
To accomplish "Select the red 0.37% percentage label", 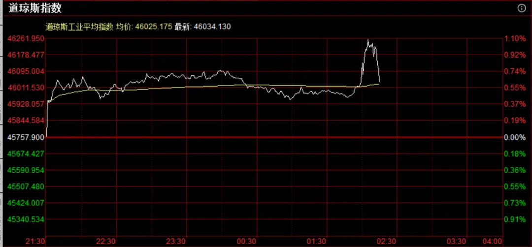I will [x=515, y=104].
